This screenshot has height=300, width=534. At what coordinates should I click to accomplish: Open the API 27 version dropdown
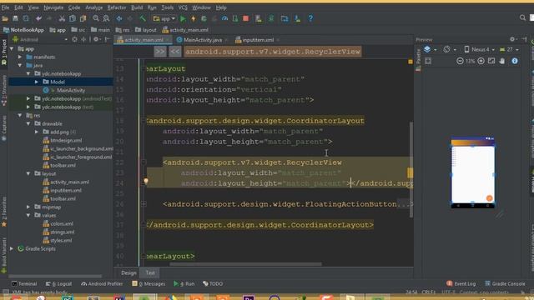tap(509, 50)
